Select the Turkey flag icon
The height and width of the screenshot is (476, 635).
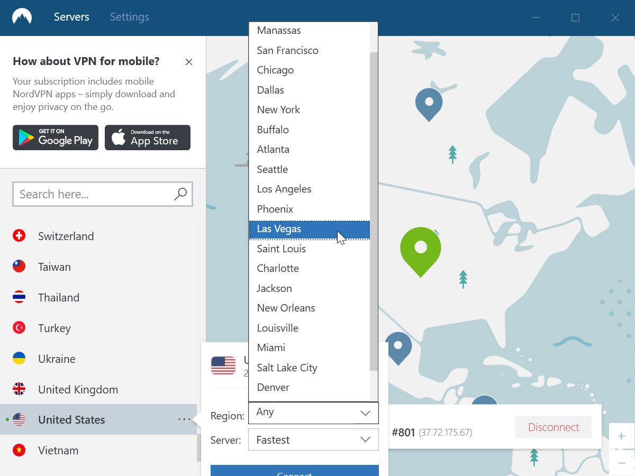pos(19,328)
